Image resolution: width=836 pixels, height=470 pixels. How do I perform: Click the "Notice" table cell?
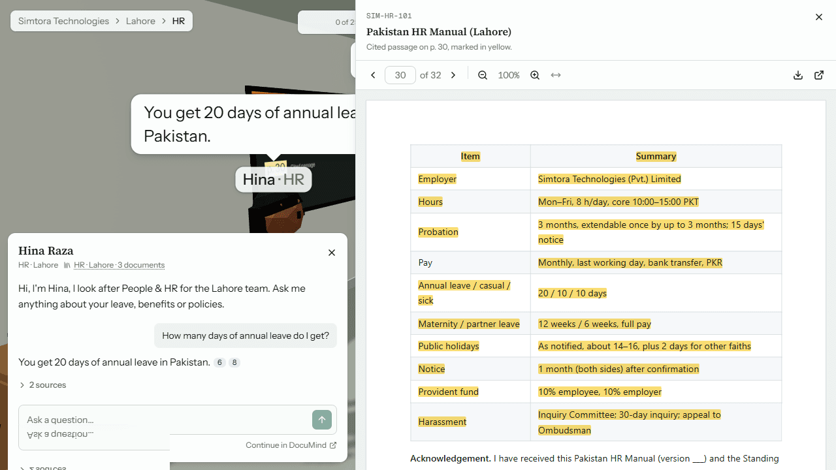pyautogui.click(x=470, y=369)
